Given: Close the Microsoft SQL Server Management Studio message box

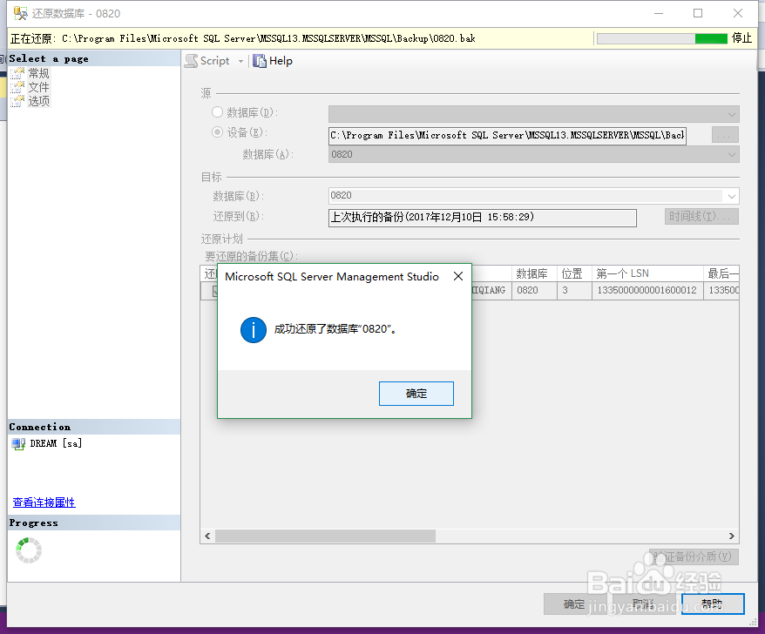Looking at the screenshot, I should [x=458, y=277].
